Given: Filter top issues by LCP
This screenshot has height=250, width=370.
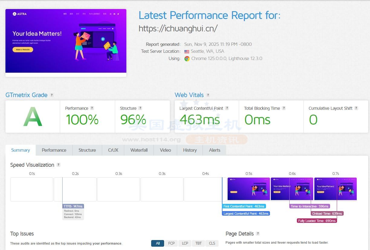Looking at the screenshot, I should pos(185,243).
